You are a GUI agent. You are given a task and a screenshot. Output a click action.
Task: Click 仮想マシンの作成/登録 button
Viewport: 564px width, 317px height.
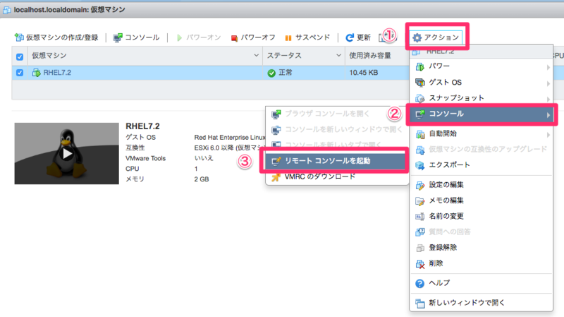(56, 37)
